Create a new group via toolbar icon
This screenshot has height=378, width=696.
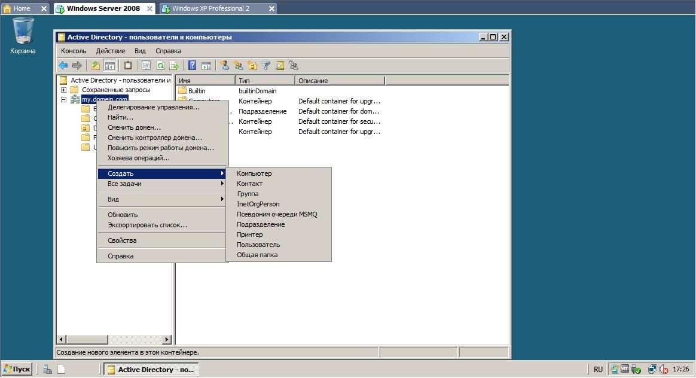pos(239,66)
